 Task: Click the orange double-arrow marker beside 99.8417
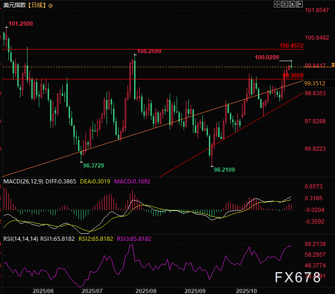point(332,65)
